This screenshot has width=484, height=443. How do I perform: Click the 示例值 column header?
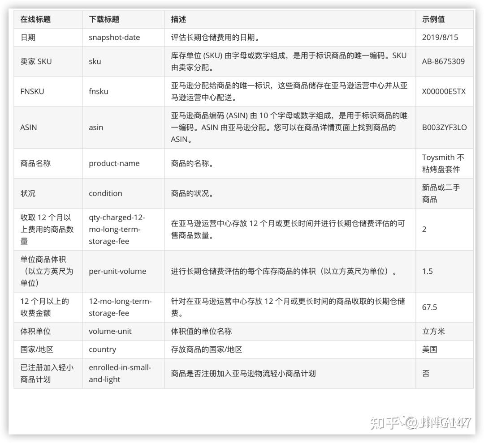click(433, 19)
